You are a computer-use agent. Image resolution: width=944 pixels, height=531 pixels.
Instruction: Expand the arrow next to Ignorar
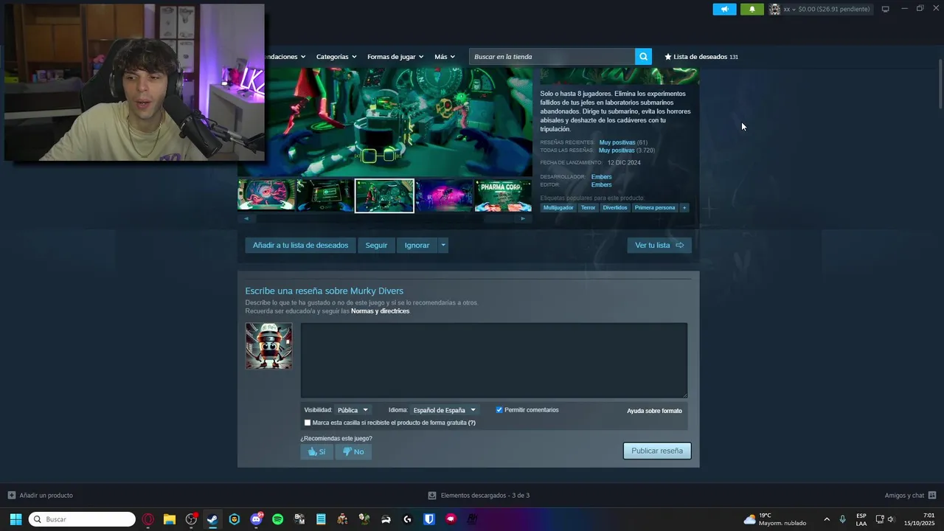pyautogui.click(x=443, y=245)
